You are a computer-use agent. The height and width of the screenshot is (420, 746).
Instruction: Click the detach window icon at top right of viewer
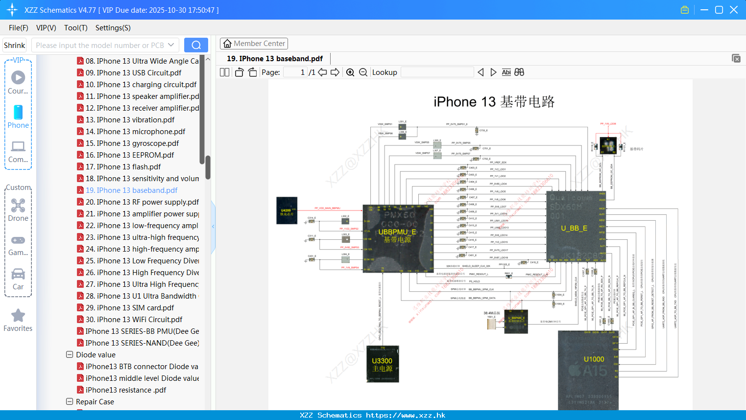pos(736,58)
